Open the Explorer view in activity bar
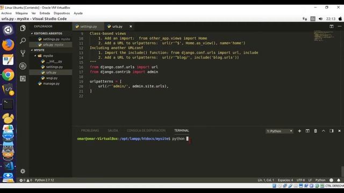This screenshot has width=344, height=193. coord(23,28)
